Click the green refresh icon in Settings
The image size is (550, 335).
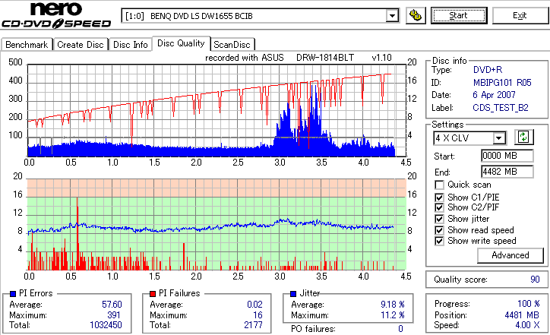coord(523,137)
